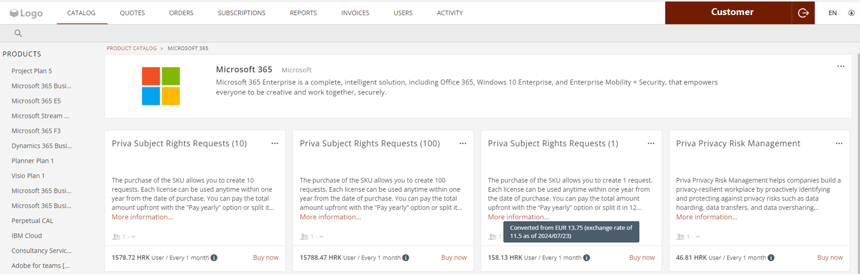Select Adobe for teams in products list
Screen dimensions: 860x274
coord(40,266)
